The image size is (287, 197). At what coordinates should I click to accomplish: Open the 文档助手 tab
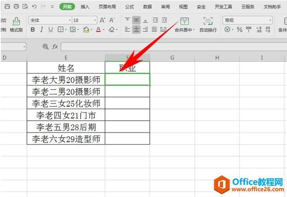272,7
